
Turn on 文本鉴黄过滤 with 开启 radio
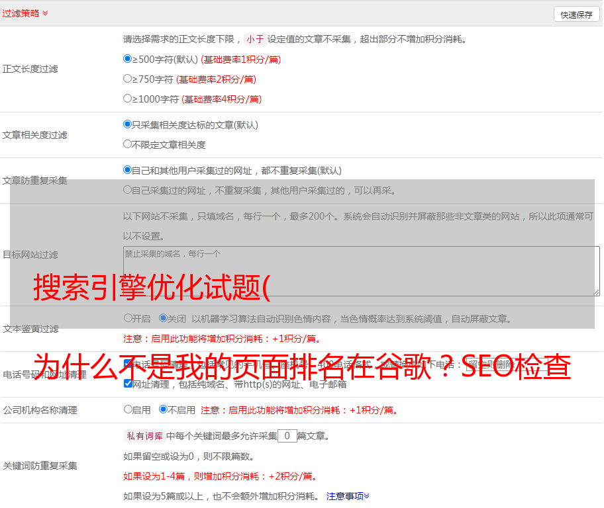pyautogui.click(x=128, y=318)
